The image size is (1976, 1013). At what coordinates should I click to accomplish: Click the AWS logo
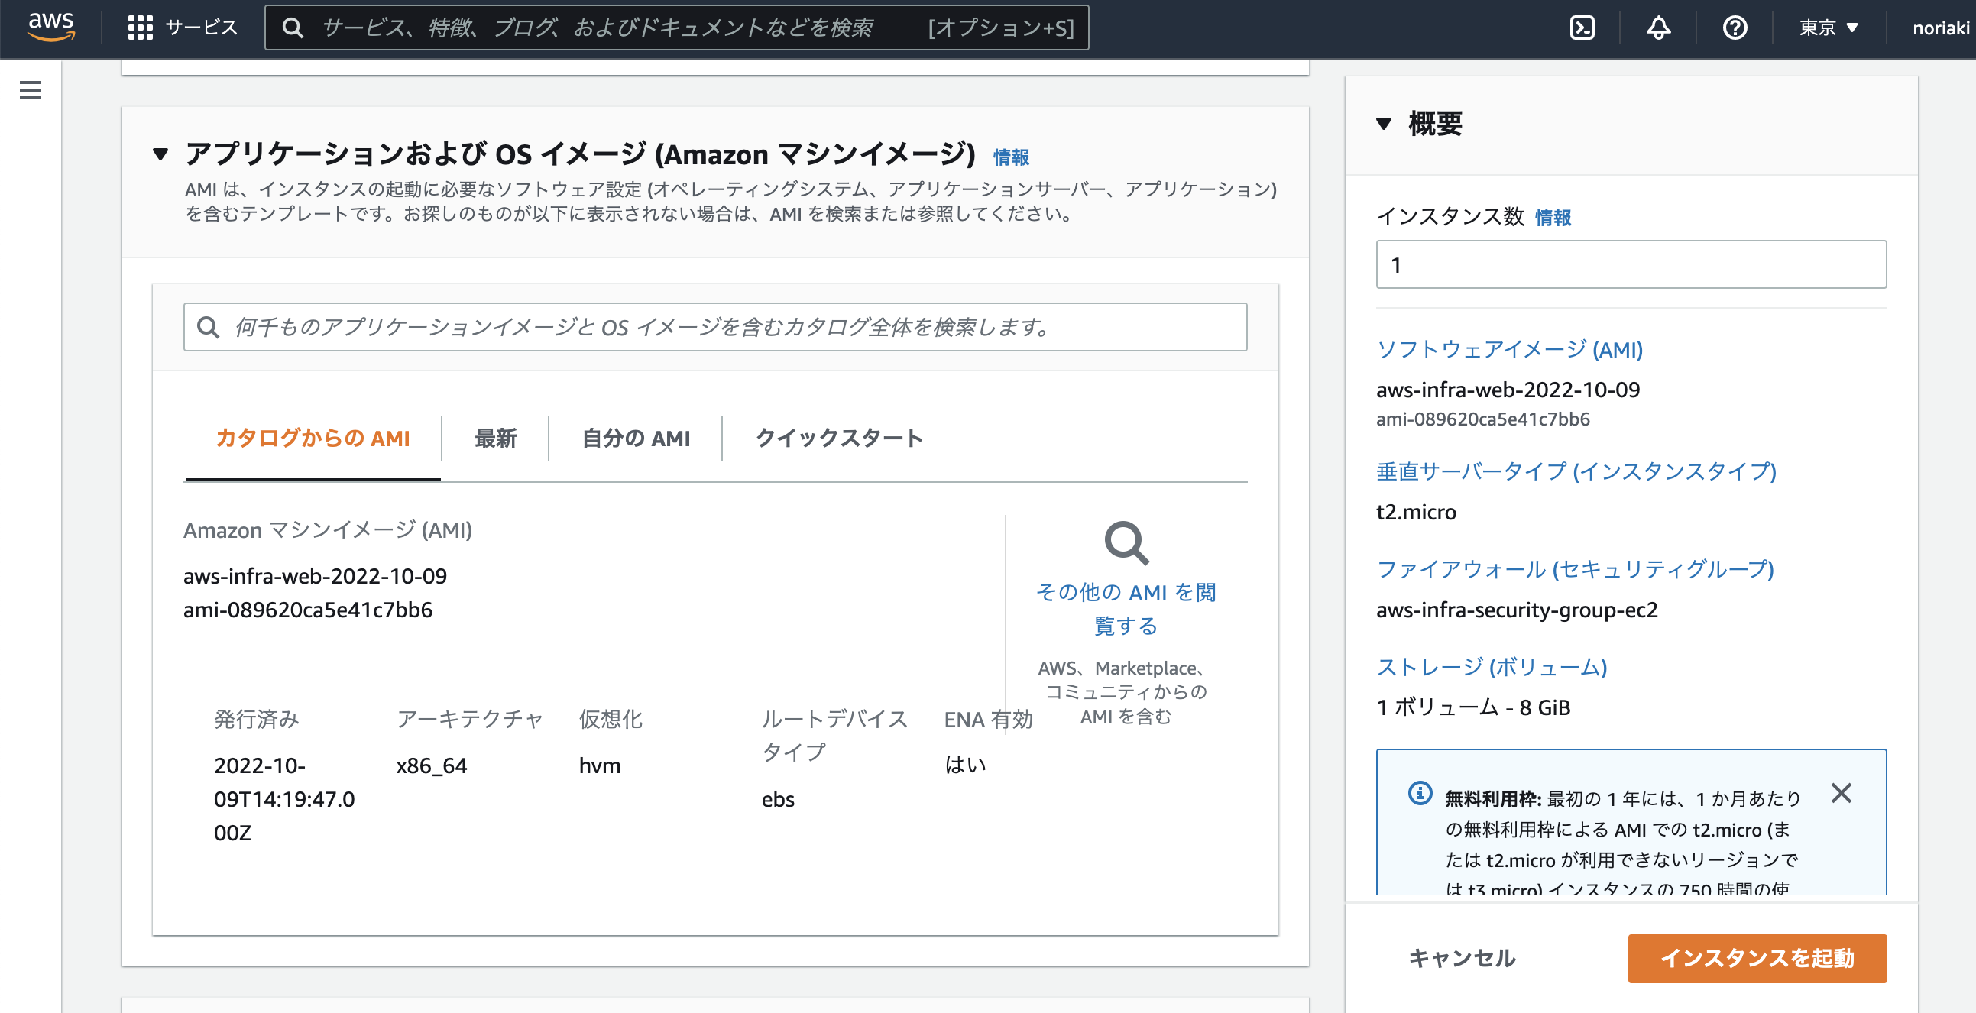coord(50,28)
